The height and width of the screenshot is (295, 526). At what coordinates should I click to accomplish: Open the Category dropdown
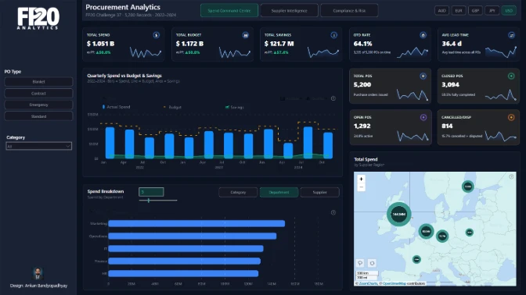pos(38,146)
